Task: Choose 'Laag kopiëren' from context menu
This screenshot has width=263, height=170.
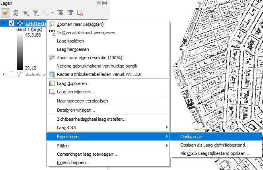Action: [x=108, y=41]
